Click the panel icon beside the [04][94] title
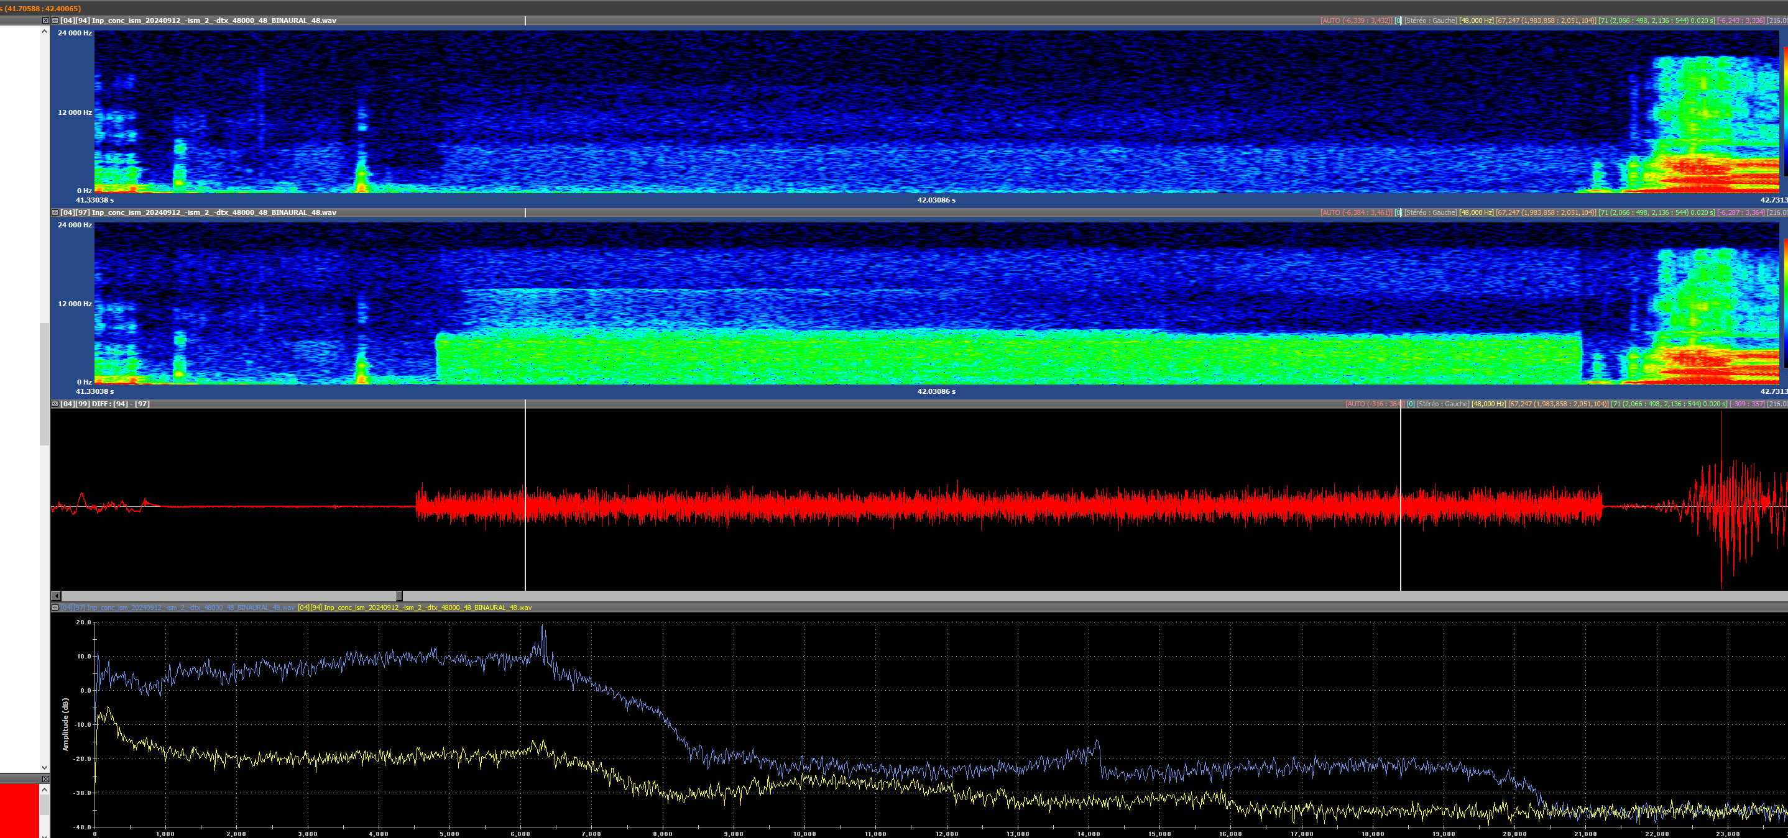1788x838 pixels. click(55, 21)
